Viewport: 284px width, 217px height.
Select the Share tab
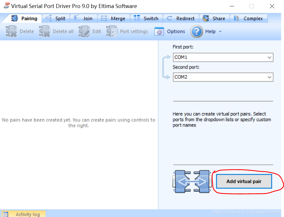214,18
